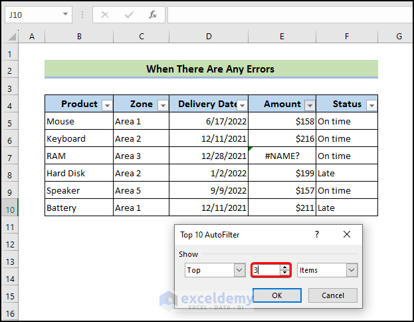The image size is (414, 322).
Task: Open the Amount column filter arrow
Action: click(309, 104)
